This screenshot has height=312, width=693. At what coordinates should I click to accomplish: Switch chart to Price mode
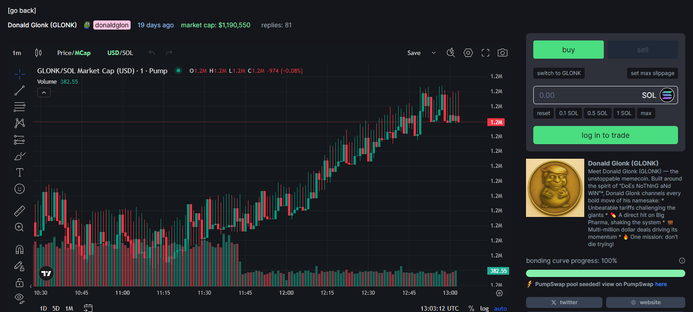(x=65, y=53)
